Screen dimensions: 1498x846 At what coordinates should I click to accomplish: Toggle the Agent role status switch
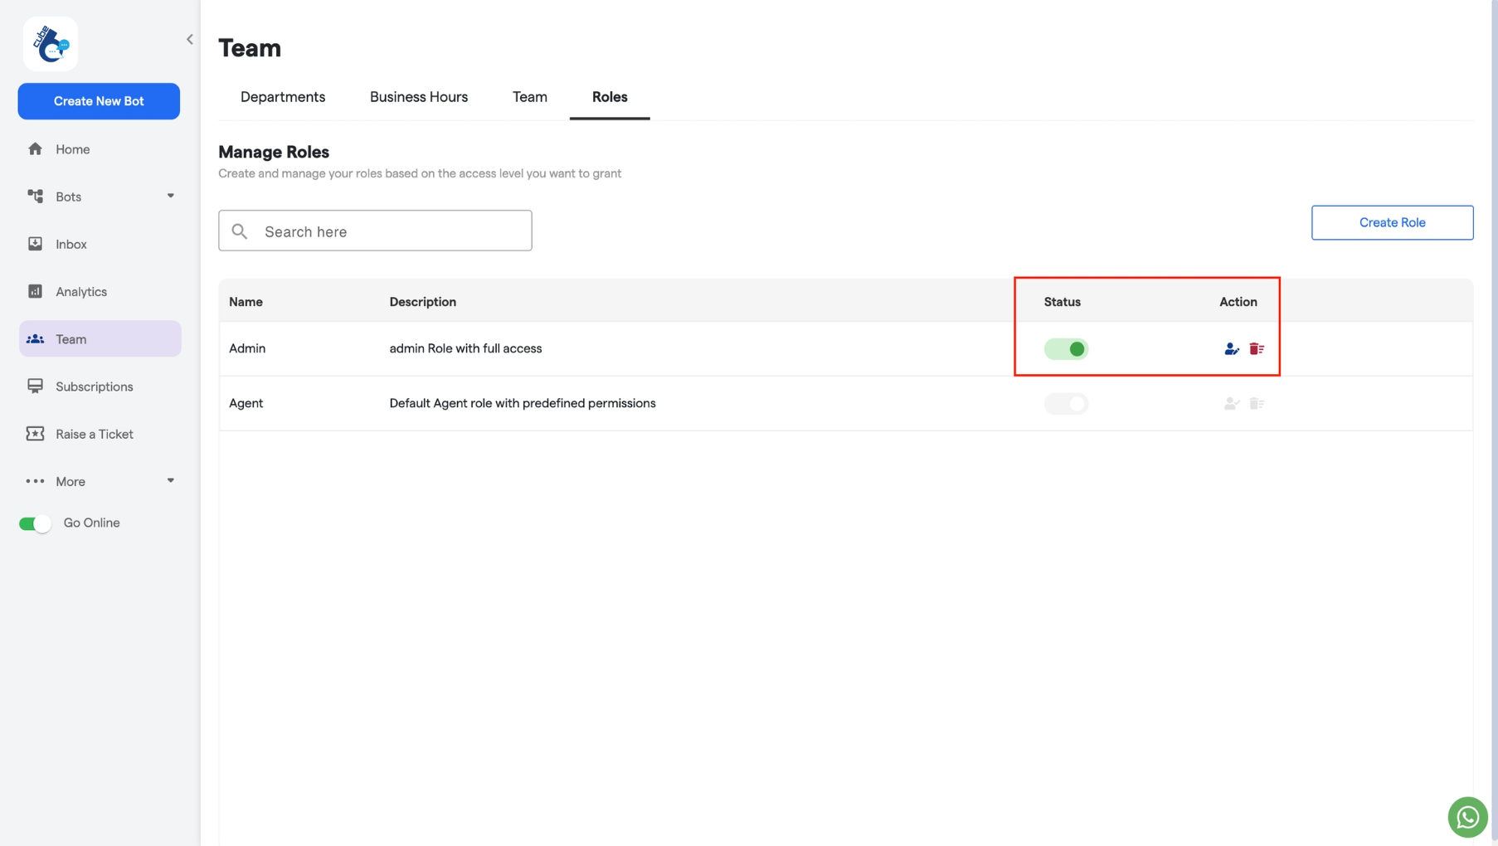tap(1066, 404)
